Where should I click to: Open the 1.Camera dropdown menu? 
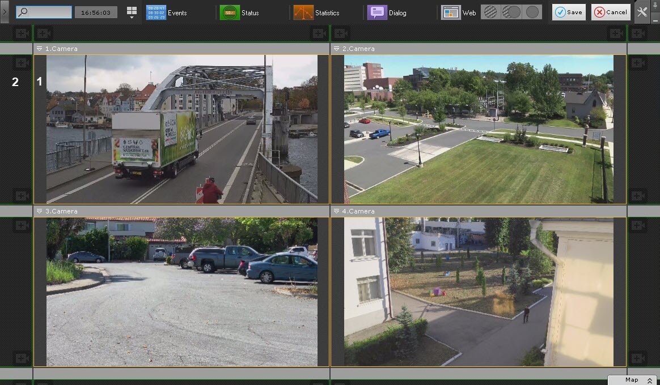(40, 49)
